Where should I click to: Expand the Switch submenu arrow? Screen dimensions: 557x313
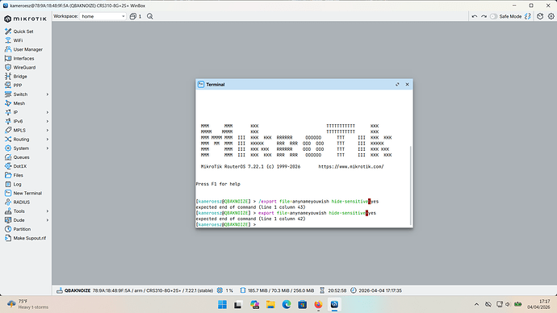(x=48, y=94)
